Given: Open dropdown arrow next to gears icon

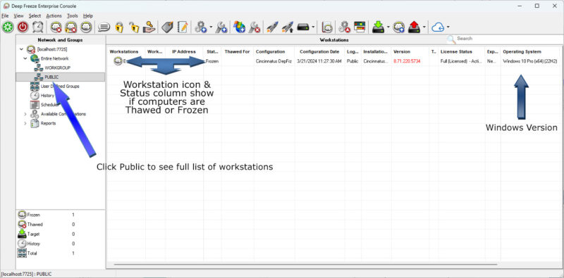Looking at the screenshot, I should 211,27.
